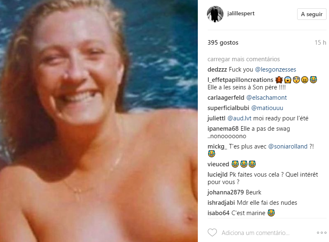Open commenter carlaagerfeld profile
Screen dimensions: 329x242
pos(226,98)
